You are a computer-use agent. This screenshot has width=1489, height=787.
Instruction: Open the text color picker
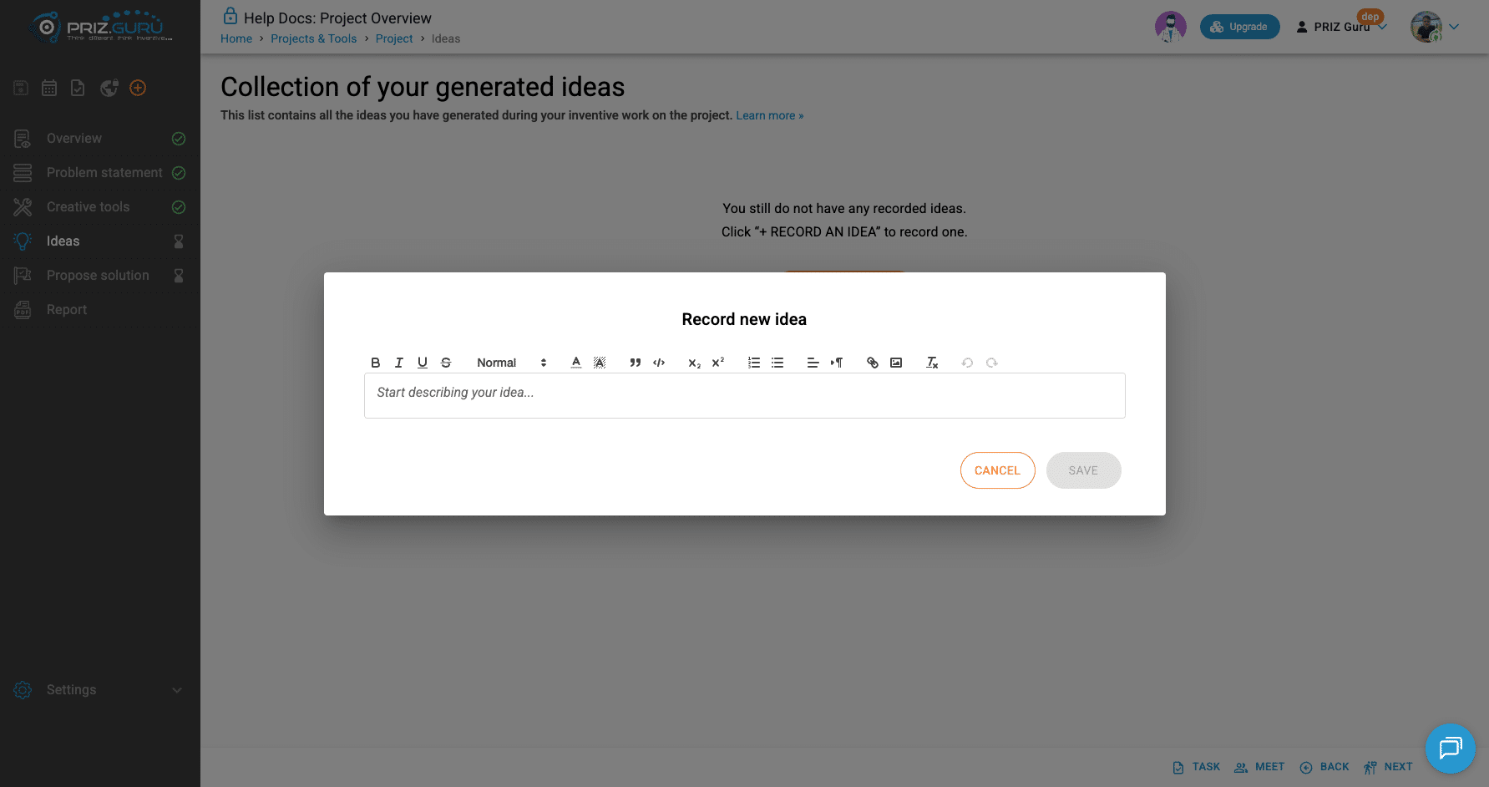[576, 363]
